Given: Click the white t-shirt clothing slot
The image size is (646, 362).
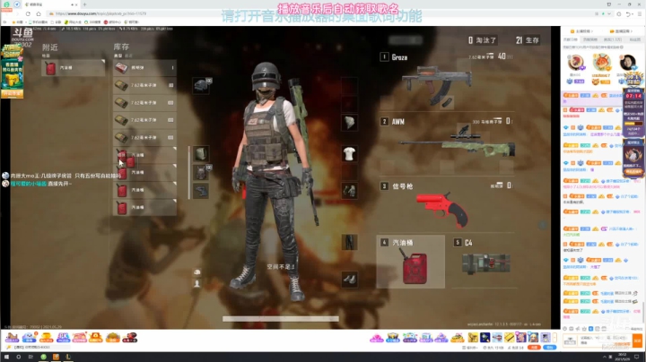Looking at the screenshot, I should [x=349, y=154].
